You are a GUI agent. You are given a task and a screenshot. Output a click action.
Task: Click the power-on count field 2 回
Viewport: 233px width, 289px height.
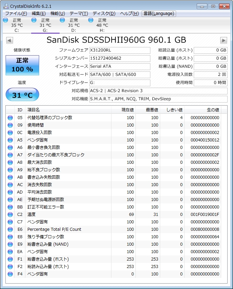[x=211, y=75]
